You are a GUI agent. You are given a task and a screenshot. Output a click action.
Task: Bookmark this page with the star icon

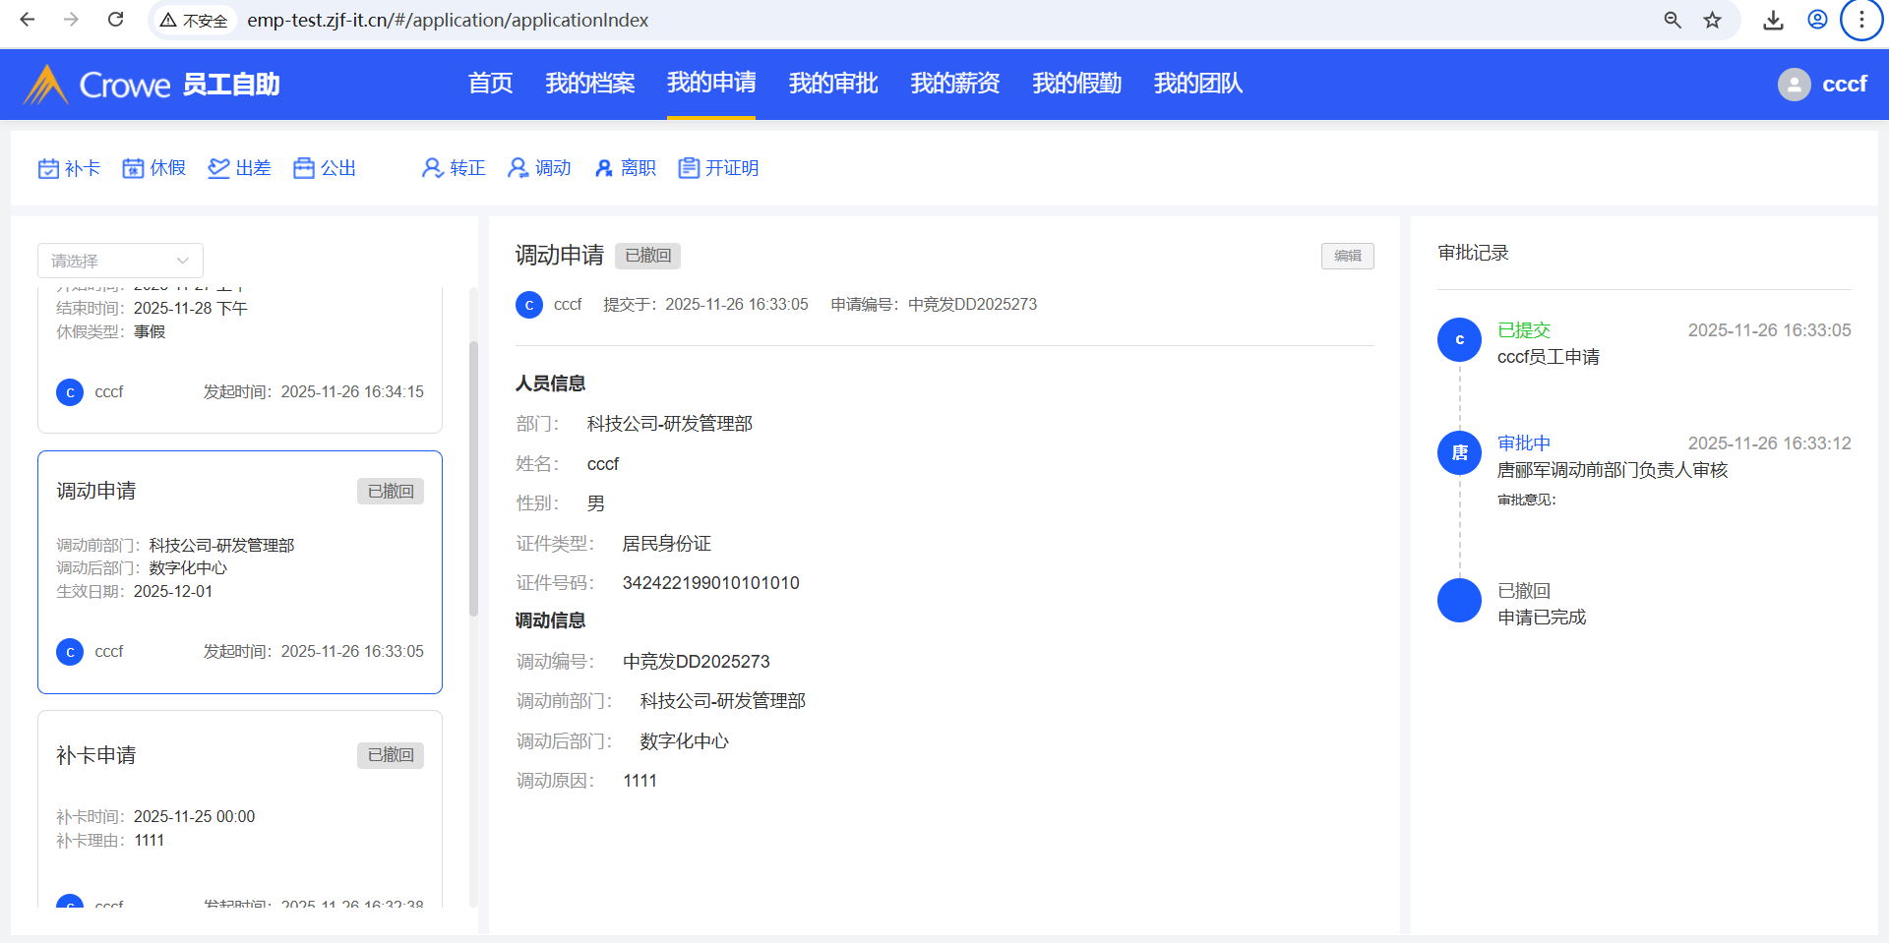1712,20
